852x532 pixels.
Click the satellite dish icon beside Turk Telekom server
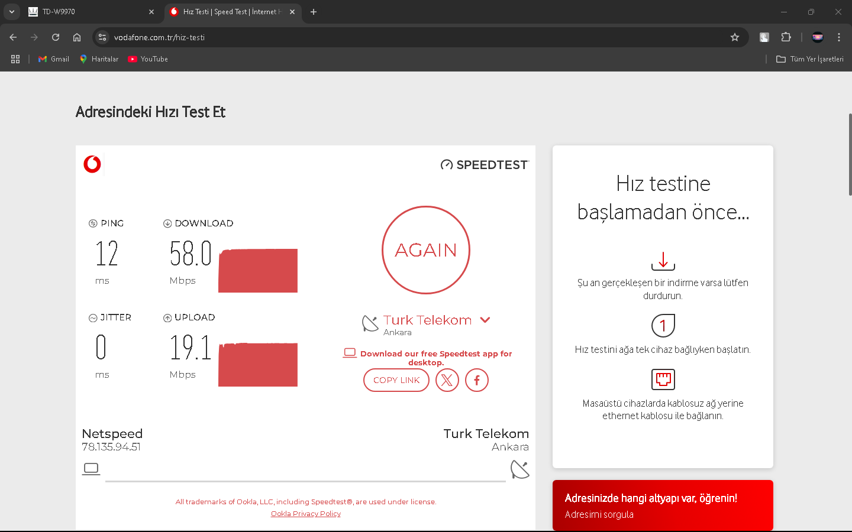pos(370,323)
